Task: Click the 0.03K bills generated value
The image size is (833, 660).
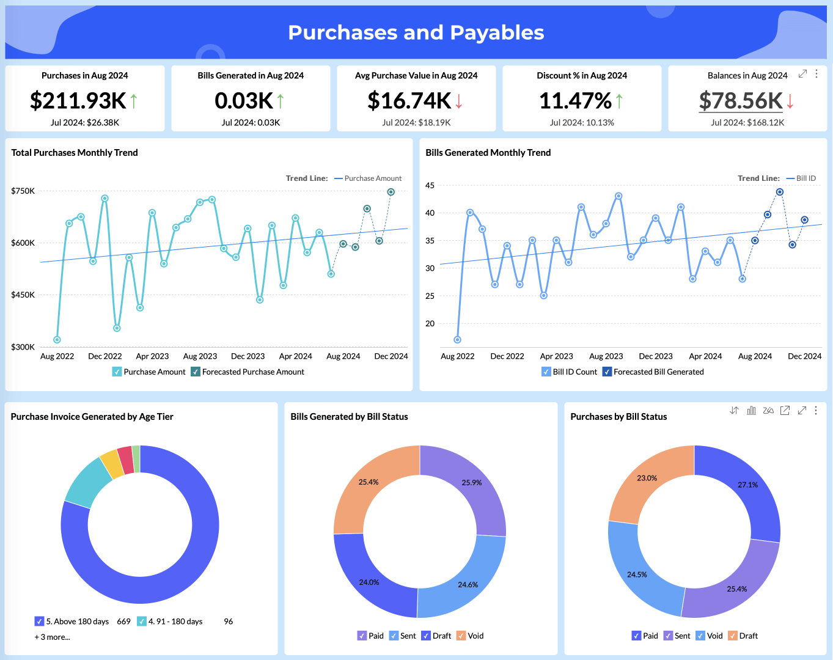Action: tap(244, 101)
